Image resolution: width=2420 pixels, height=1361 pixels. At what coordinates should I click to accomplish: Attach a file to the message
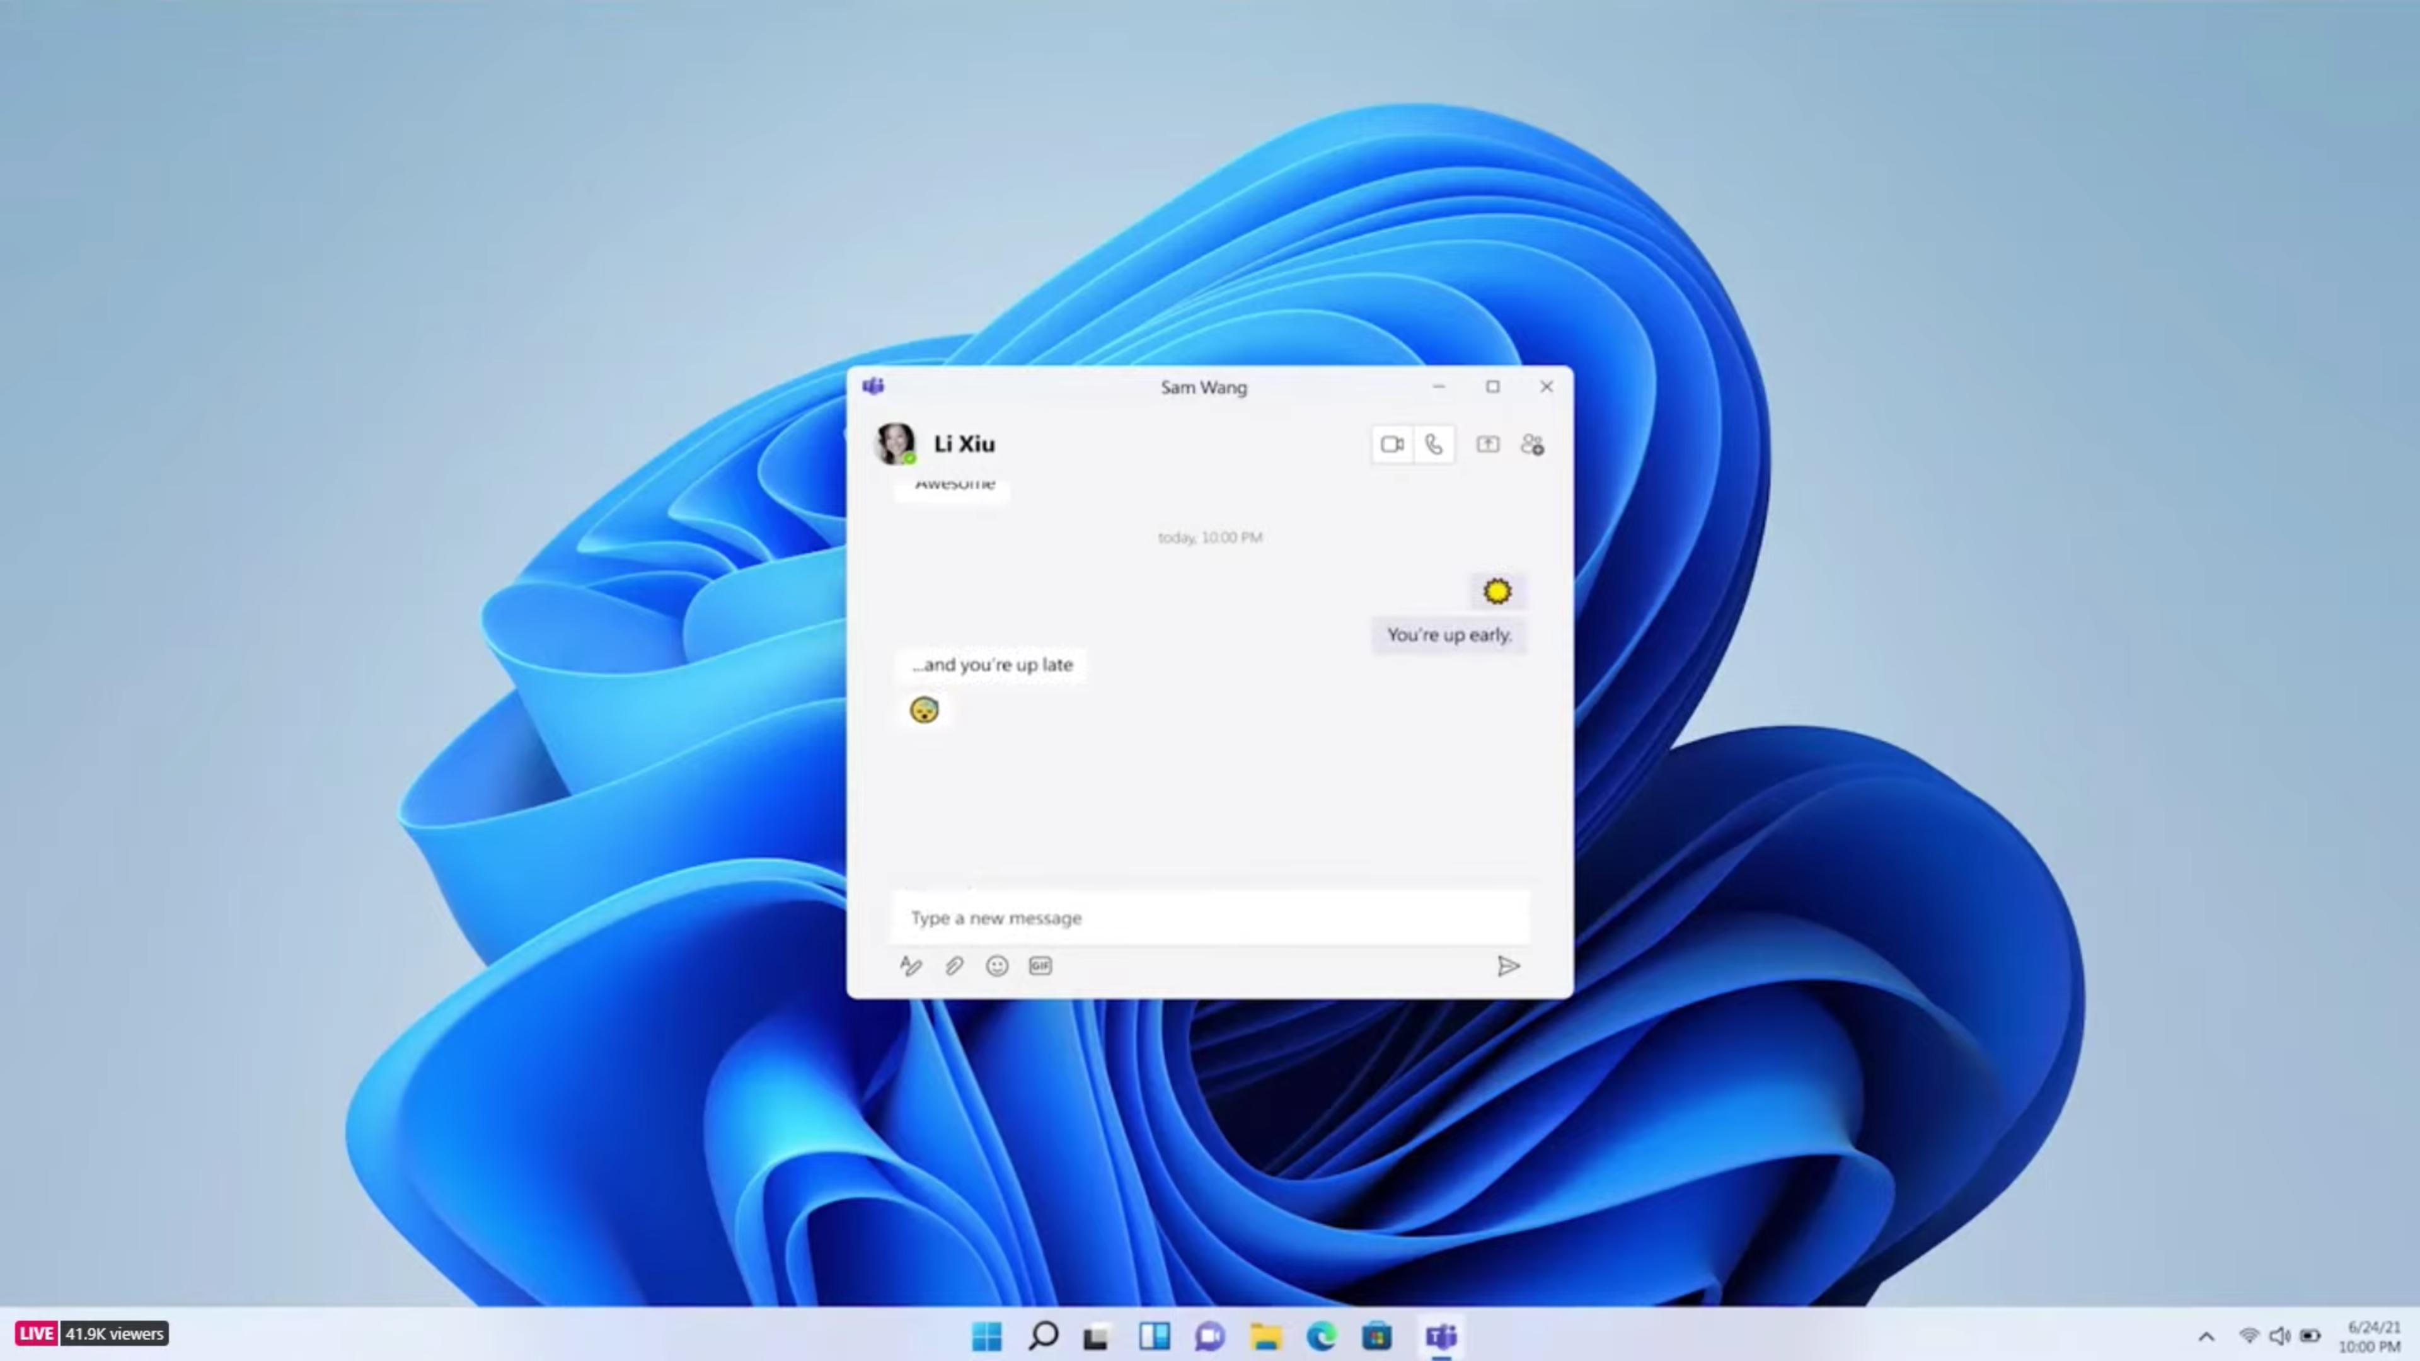tap(954, 965)
